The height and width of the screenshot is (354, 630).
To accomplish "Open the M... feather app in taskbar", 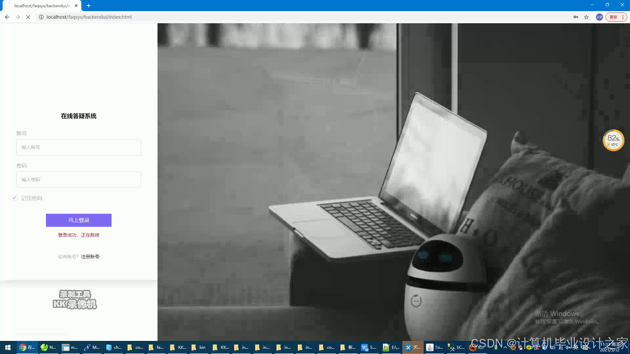I will point(92,347).
